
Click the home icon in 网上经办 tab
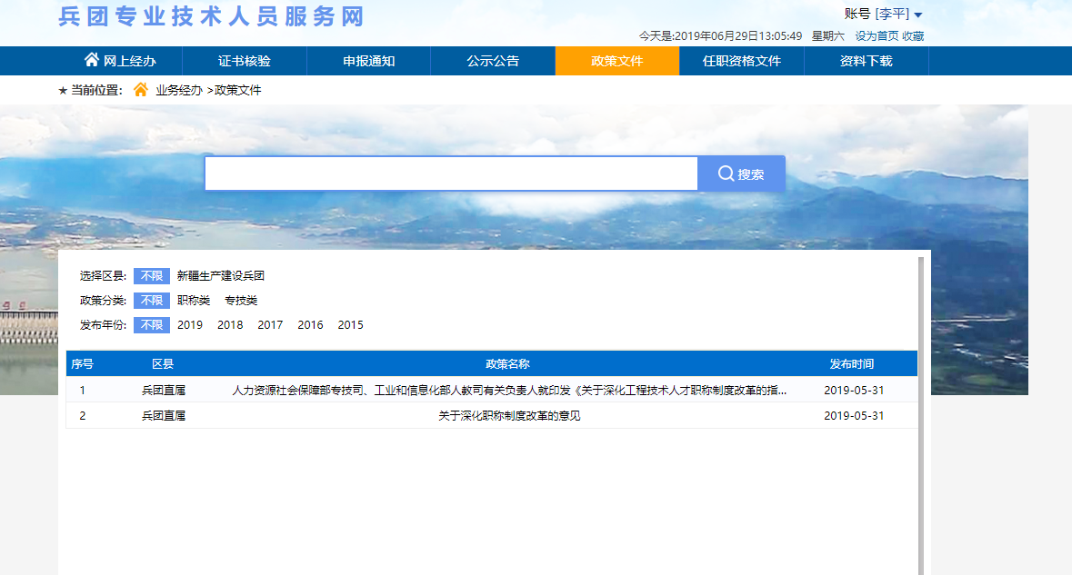[91, 60]
